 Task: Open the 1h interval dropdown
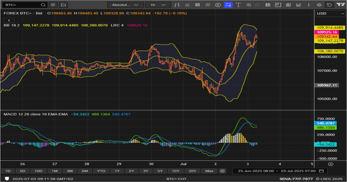click(158, 5)
